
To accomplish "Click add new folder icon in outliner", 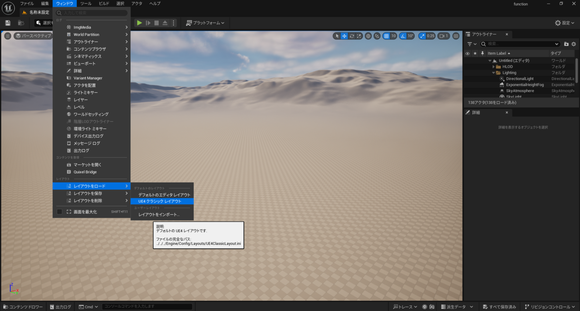I will 566,44.
